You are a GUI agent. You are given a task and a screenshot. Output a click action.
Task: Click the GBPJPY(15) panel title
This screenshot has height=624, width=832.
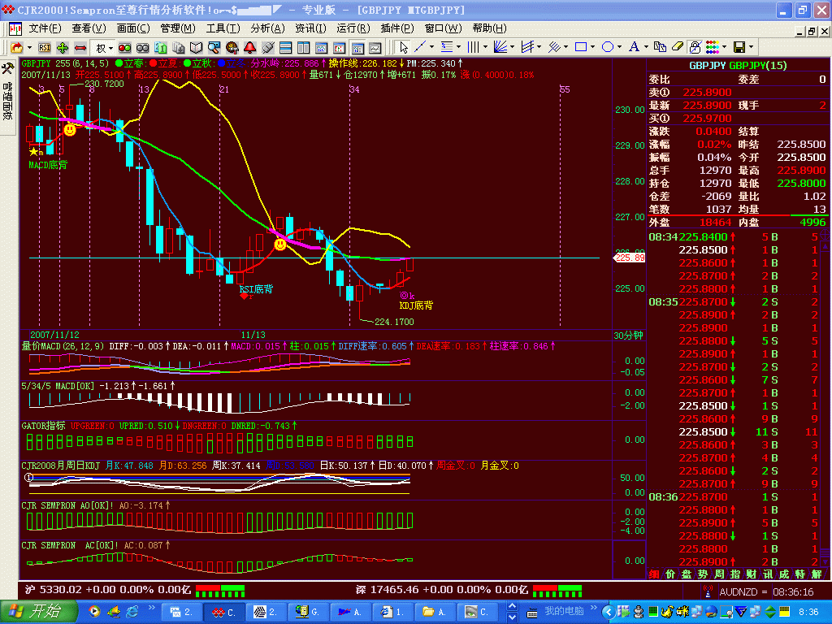pos(738,65)
